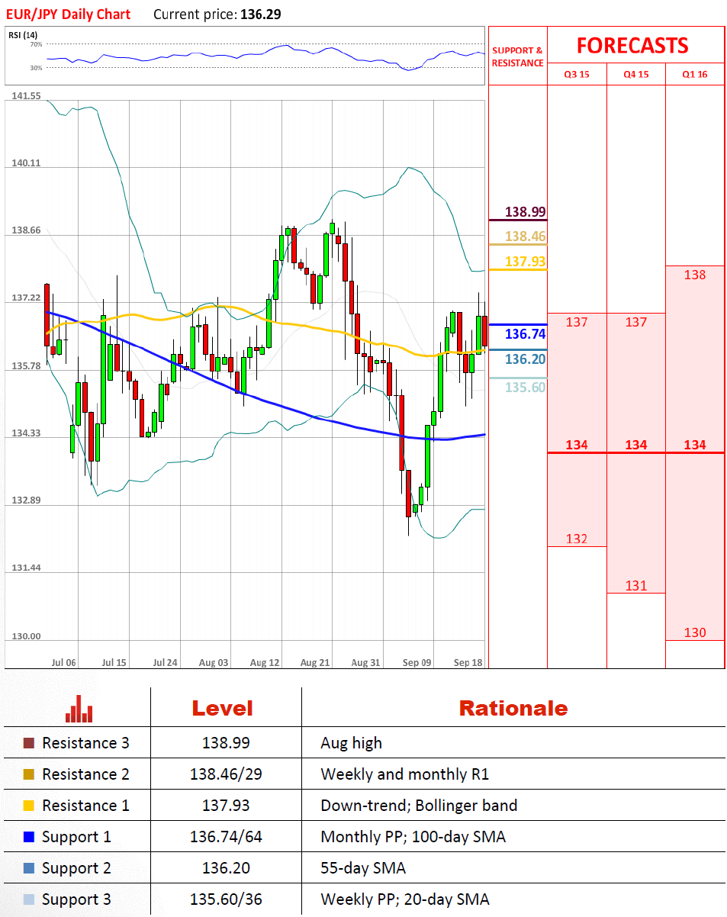
Task: Click the 137 forecast in Q3 15 column
Action: (x=577, y=322)
